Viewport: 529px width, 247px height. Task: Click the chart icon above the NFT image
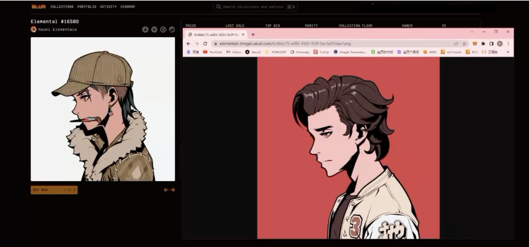coord(172,29)
